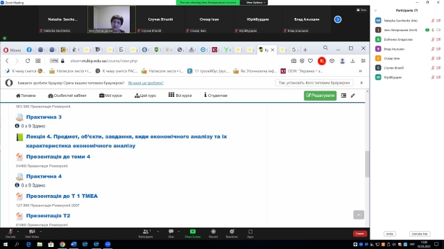Open the View Options dropdown
The image size is (444, 249).
(255, 3)
